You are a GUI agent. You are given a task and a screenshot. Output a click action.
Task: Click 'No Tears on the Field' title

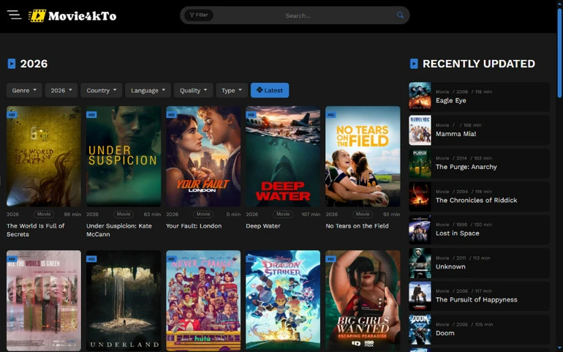[357, 226]
